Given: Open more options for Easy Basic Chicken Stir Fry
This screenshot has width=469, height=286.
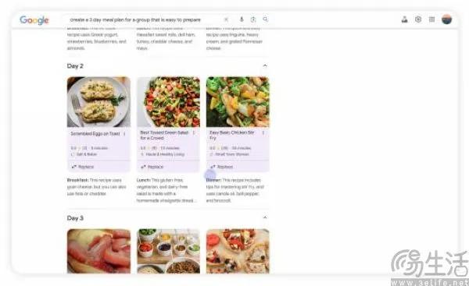Looking at the screenshot, I should pos(263,132).
